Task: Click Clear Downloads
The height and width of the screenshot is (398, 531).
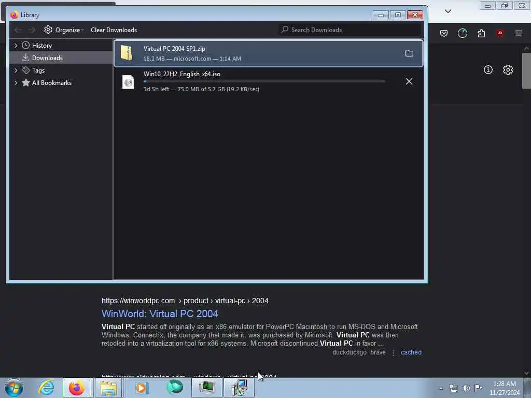Action: click(114, 30)
